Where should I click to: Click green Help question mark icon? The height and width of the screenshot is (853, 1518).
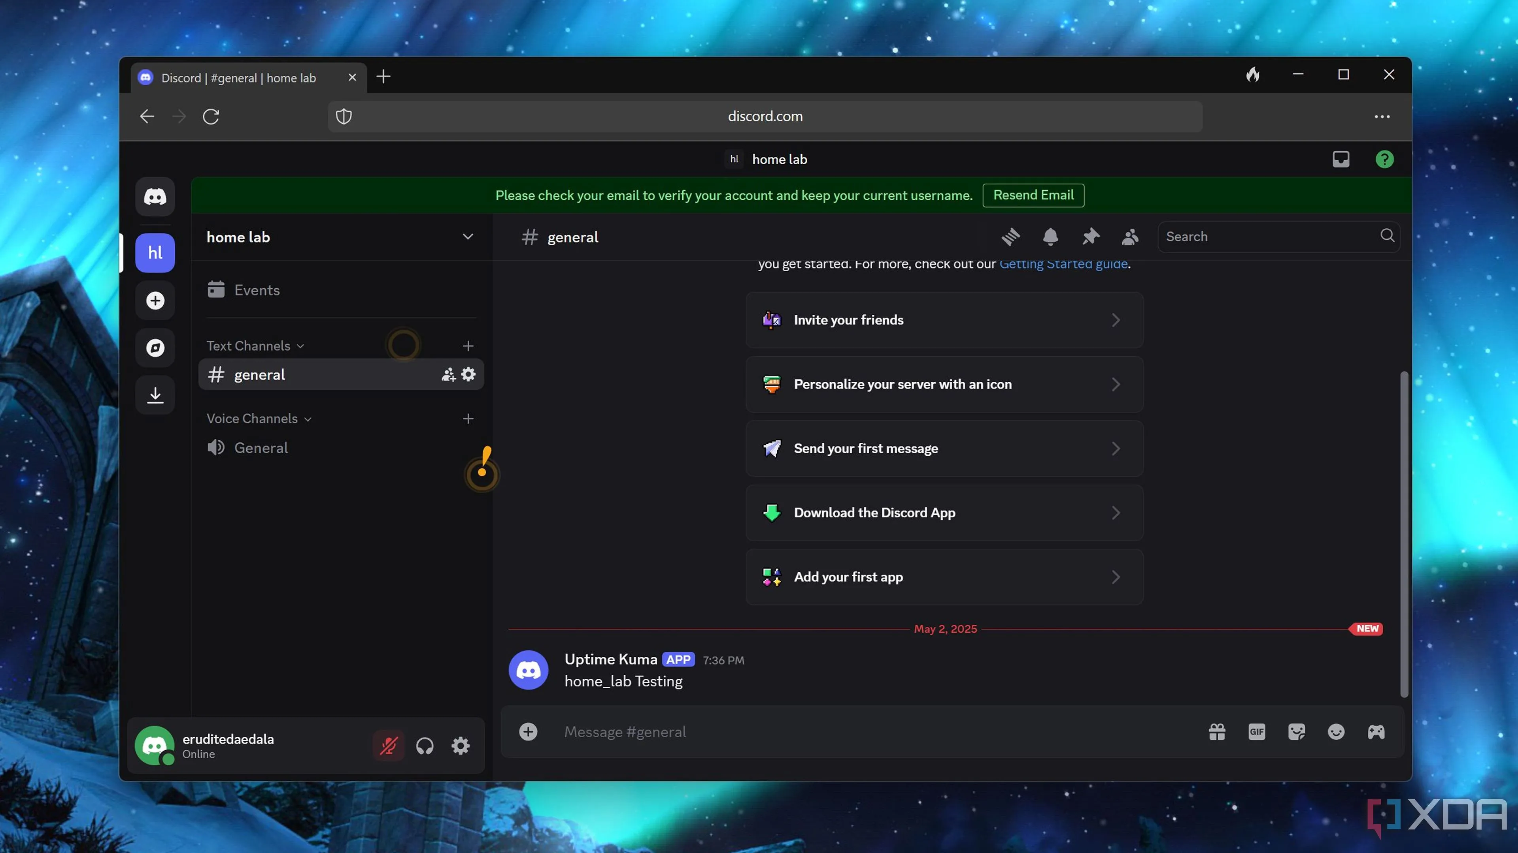pyautogui.click(x=1384, y=159)
